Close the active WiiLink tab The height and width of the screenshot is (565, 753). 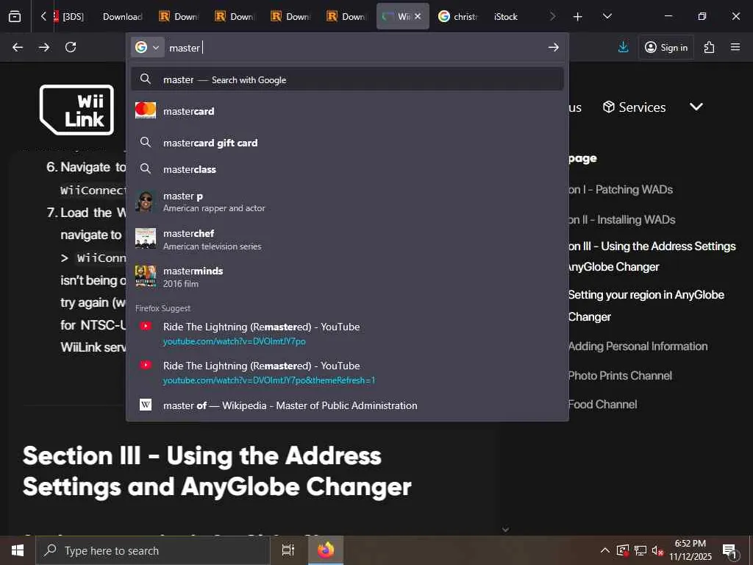click(x=418, y=16)
